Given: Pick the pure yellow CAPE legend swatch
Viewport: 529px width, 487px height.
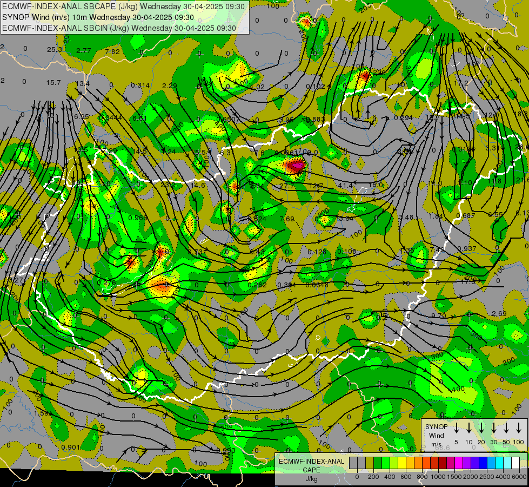Looking at the screenshot, I should [402, 463].
